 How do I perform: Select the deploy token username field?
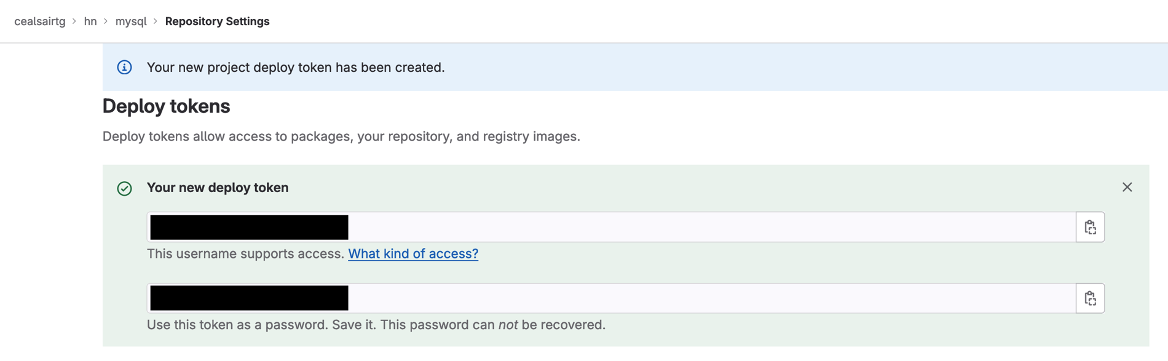point(553,227)
